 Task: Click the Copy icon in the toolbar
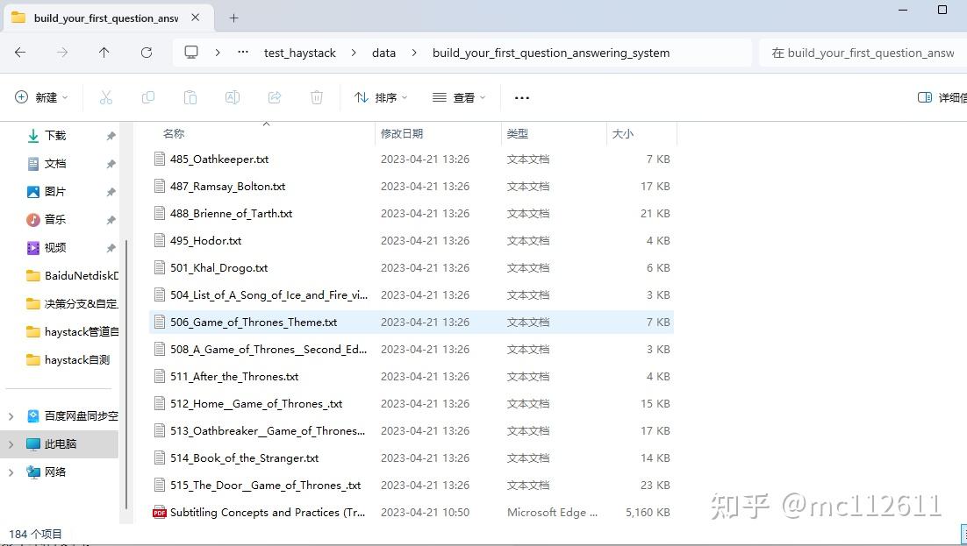point(148,97)
